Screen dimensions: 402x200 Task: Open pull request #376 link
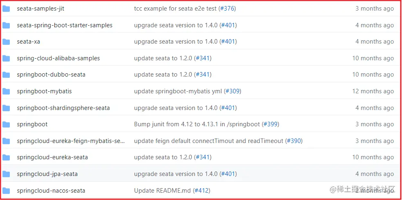point(227,9)
